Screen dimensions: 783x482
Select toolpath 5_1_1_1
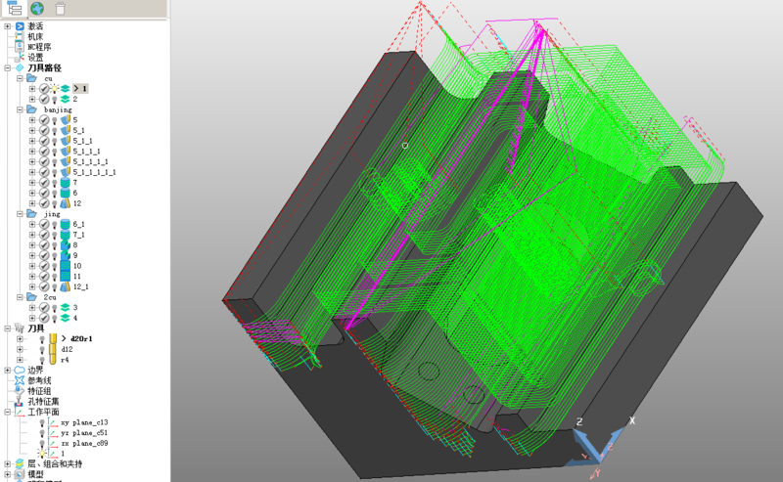click(86, 152)
